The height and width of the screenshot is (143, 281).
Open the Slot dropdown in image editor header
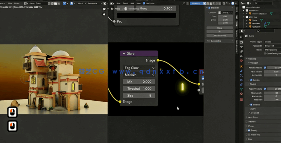click(x=82, y=3)
